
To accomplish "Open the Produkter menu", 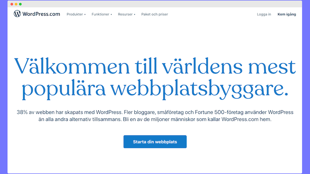I will tap(75, 14).
